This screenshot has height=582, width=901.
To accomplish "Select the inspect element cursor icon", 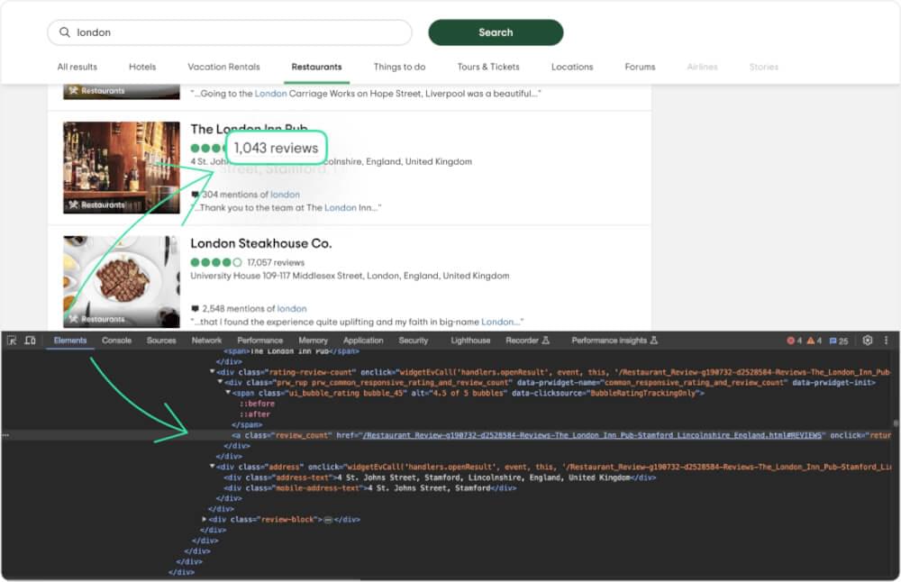I will click(12, 340).
